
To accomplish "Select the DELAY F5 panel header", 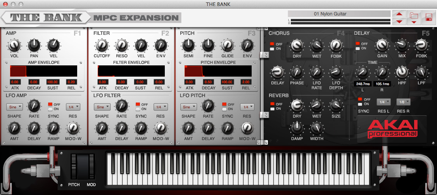I will tap(426, 33).
